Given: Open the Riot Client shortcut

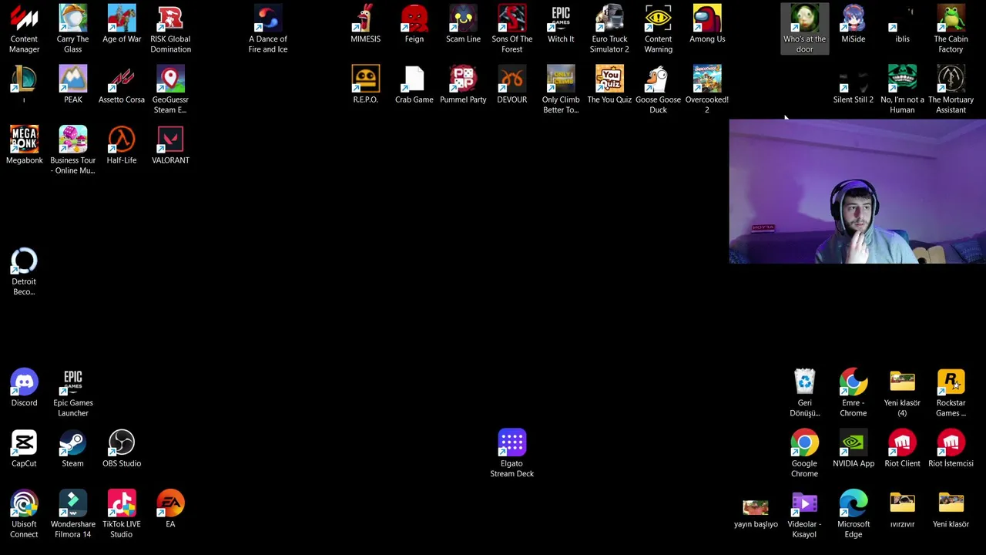Looking at the screenshot, I should (x=902, y=449).
